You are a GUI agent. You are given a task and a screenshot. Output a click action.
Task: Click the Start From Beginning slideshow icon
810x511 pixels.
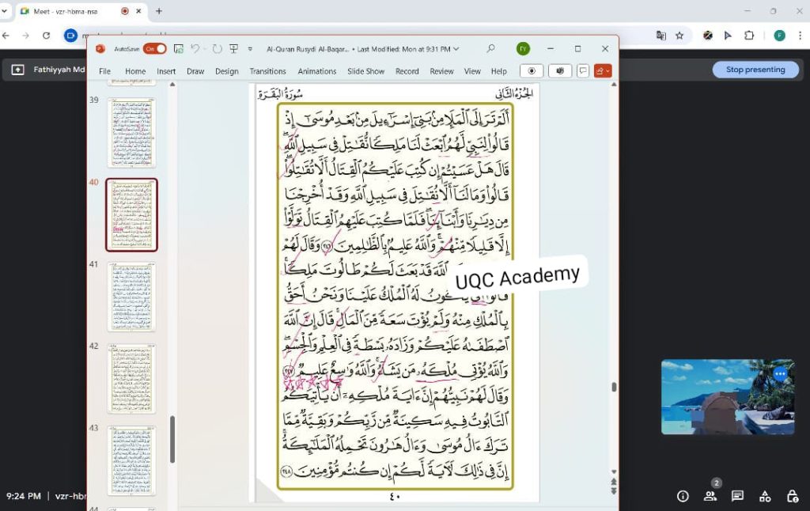(234, 49)
